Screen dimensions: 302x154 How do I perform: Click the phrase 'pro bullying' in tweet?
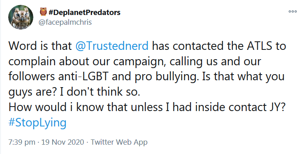(165, 77)
